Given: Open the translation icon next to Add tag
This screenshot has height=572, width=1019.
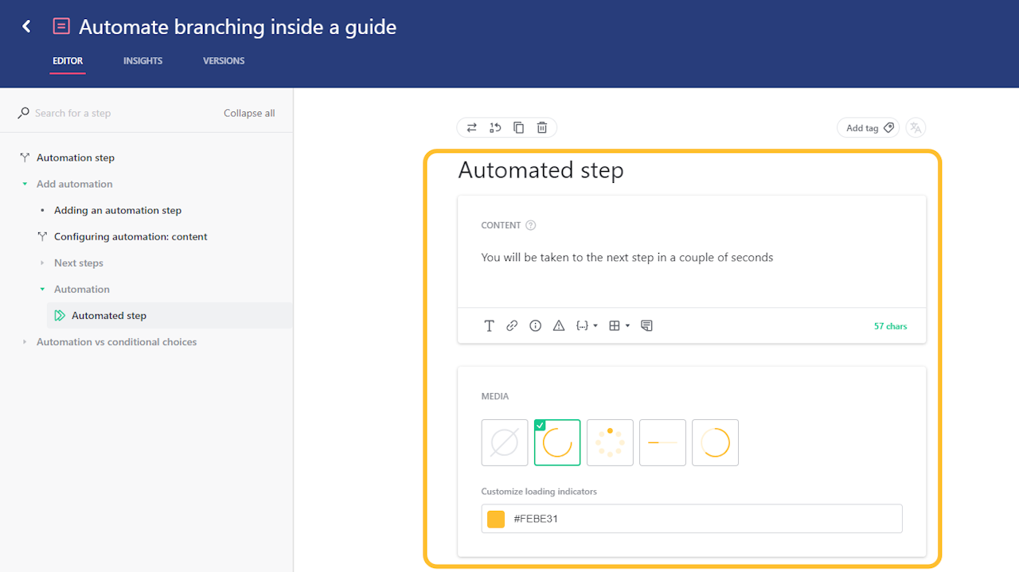Looking at the screenshot, I should click(916, 127).
